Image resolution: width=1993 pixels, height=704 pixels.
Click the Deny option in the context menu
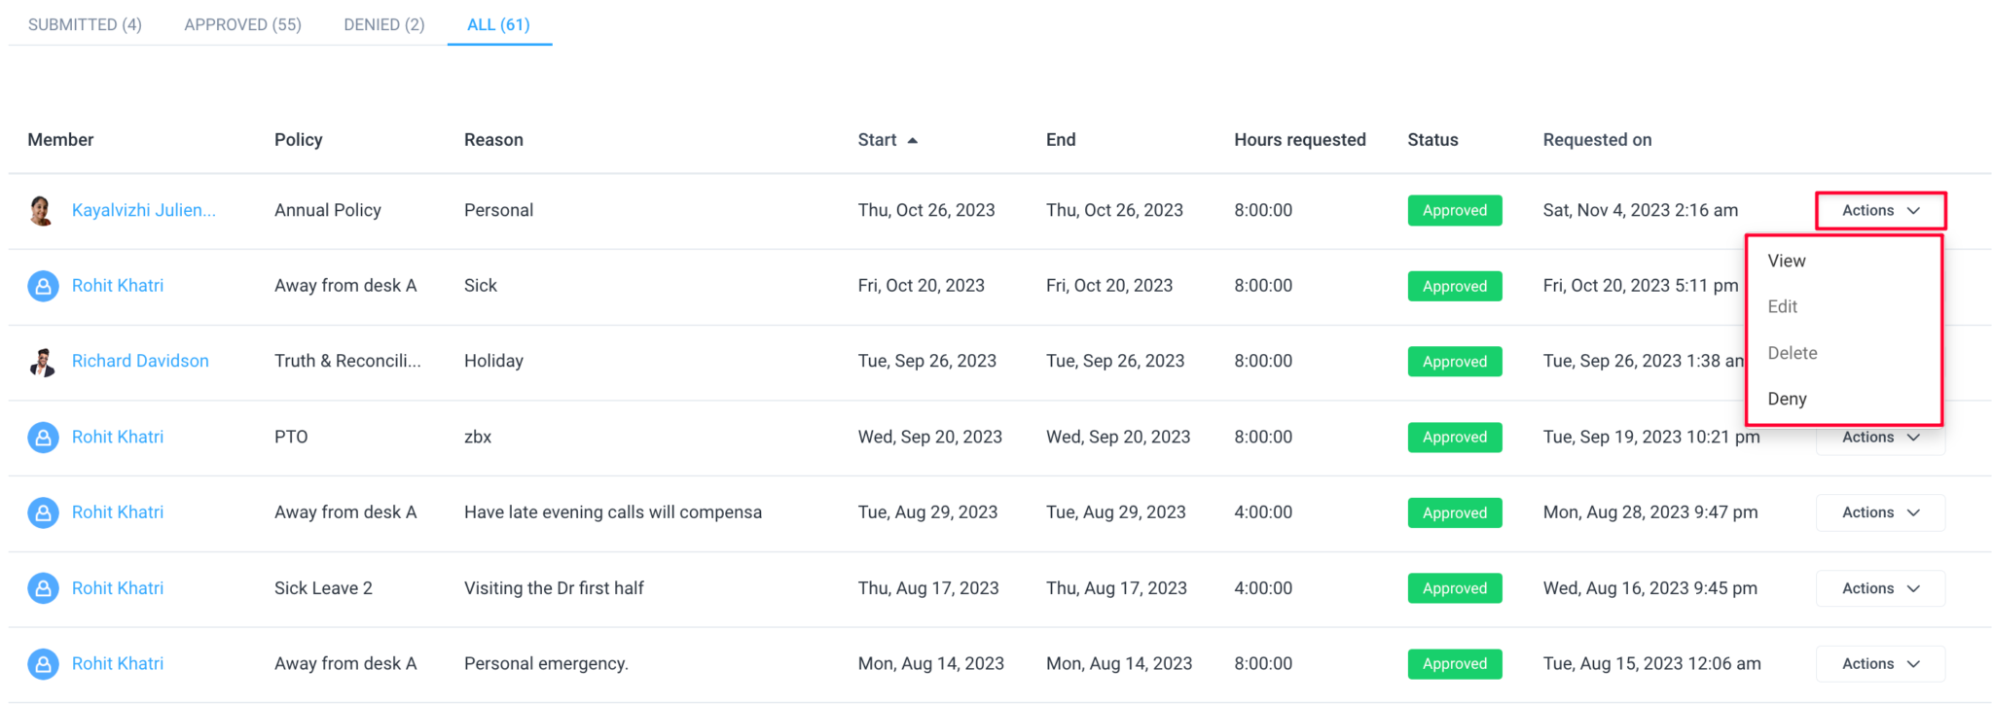pos(1787,399)
